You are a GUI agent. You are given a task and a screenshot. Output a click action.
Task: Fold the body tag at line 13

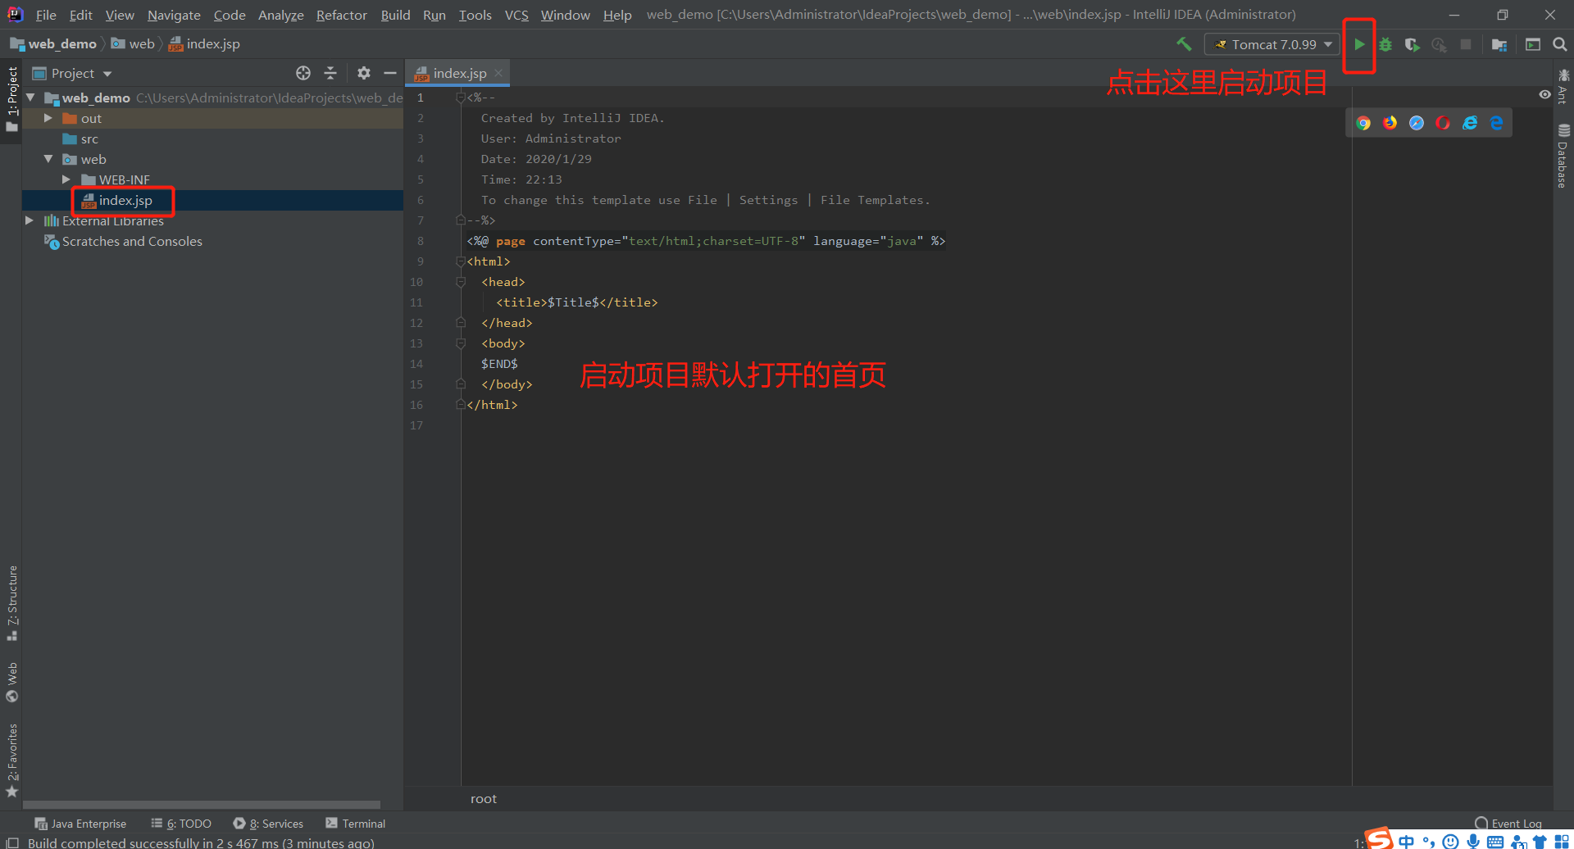coord(461,343)
